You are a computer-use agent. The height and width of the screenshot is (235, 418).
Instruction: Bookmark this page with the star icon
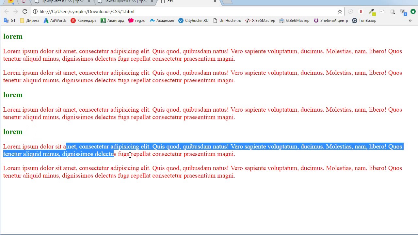point(340,11)
